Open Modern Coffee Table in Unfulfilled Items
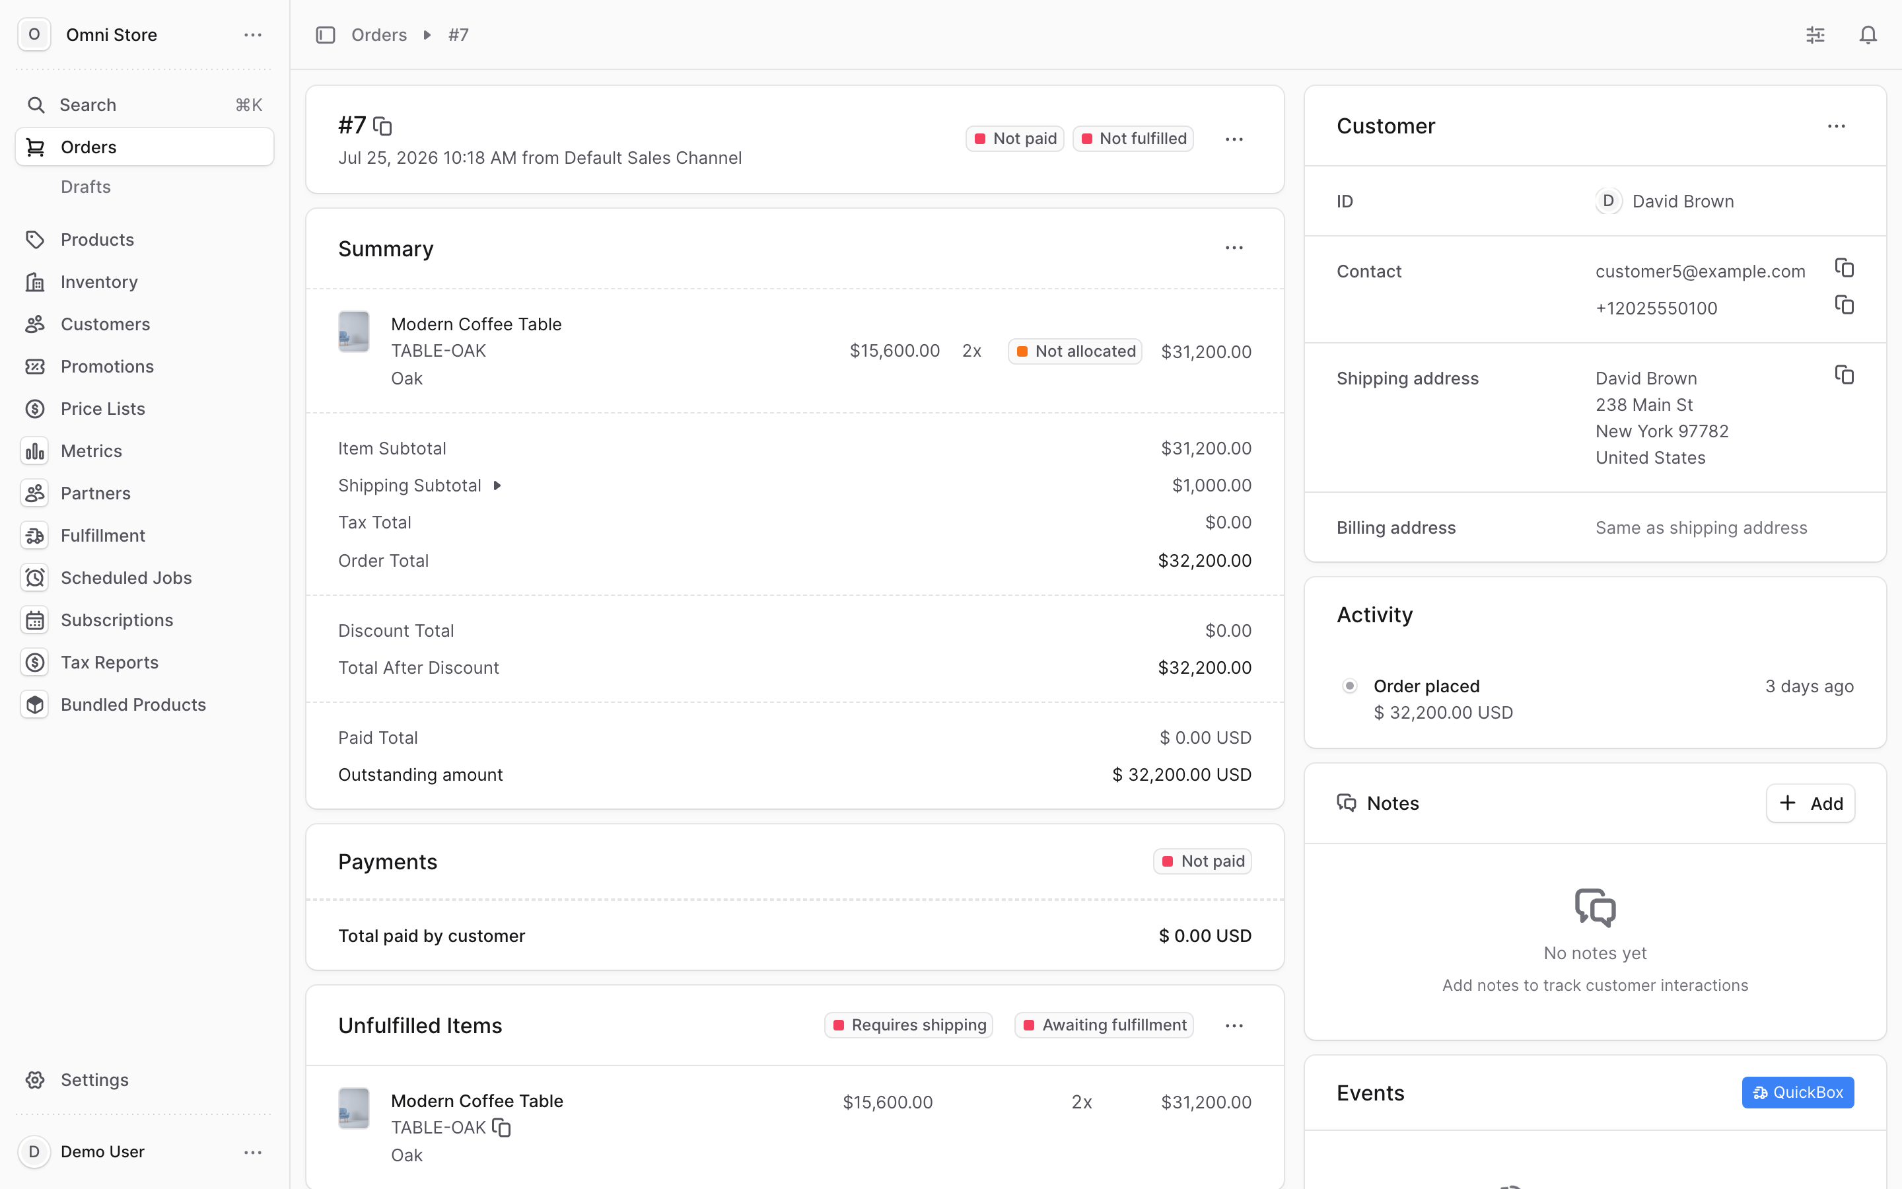Image resolution: width=1902 pixels, height=1189 pixels. click(477, 1101)
